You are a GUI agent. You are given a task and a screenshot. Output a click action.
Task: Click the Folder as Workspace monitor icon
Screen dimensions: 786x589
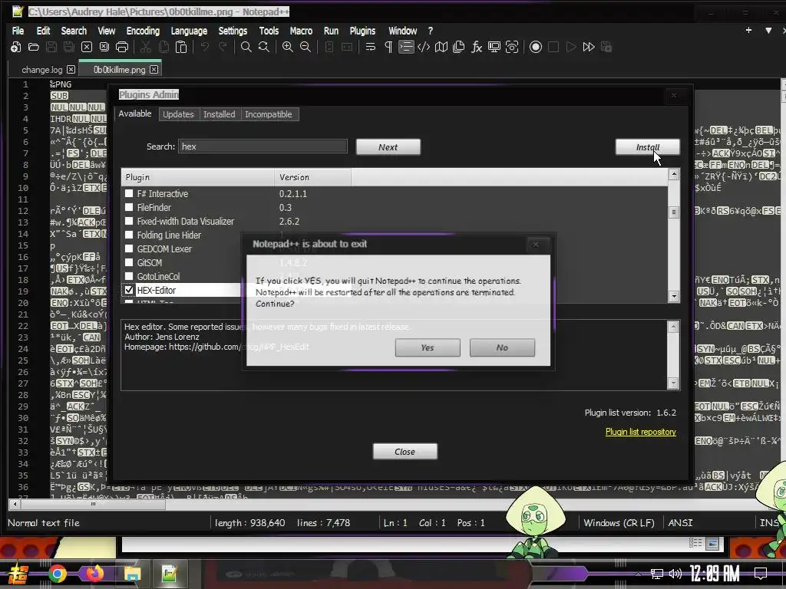click(x=494, y=47)
